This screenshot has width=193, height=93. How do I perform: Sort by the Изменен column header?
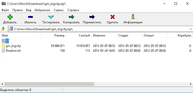pyautogui.click(x=104, y=35)
